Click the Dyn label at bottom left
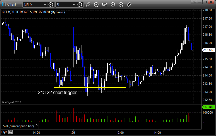 point(4,132)
